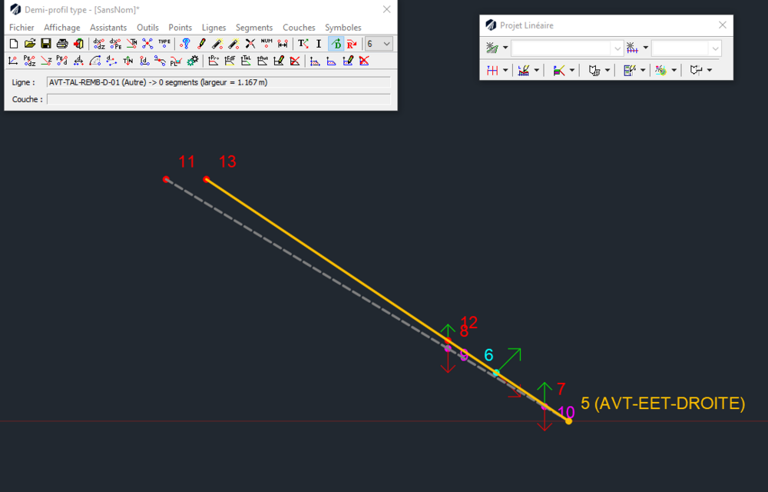Click the red point labelled 11
Image resolution: width=768 pixels, height=492 pixels.
[x=166, y=179]
